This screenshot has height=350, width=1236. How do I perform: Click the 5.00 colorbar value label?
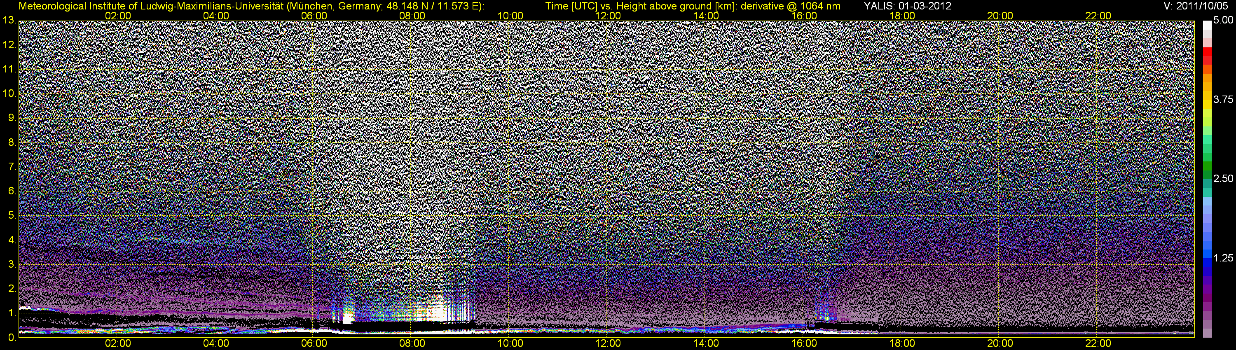1223,21
